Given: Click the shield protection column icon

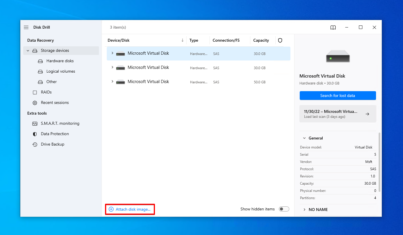Looking at the screenshot, I should point(280,40).
